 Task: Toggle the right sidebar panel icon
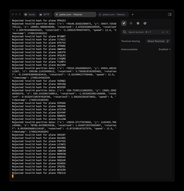pos(170,14)
